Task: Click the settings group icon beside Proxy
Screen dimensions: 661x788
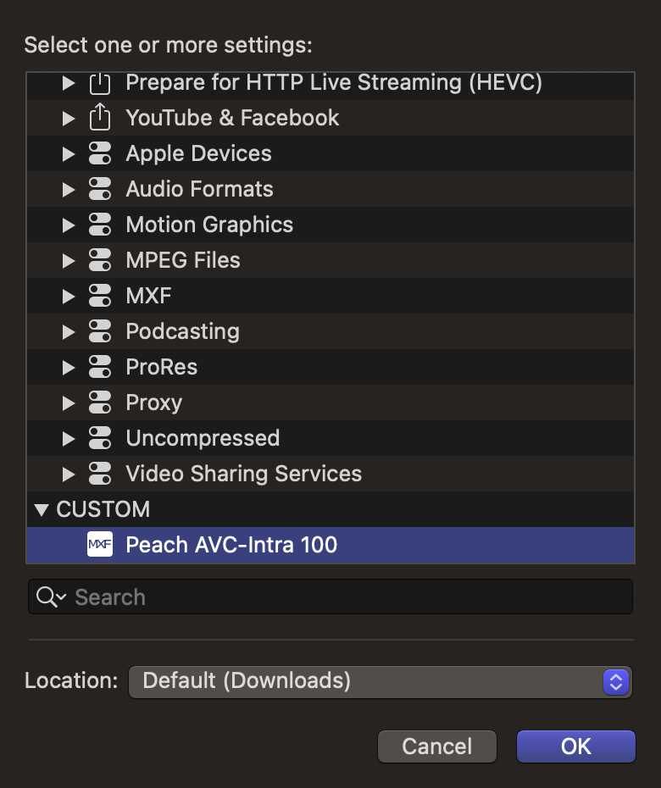Action: coord(99,402)
